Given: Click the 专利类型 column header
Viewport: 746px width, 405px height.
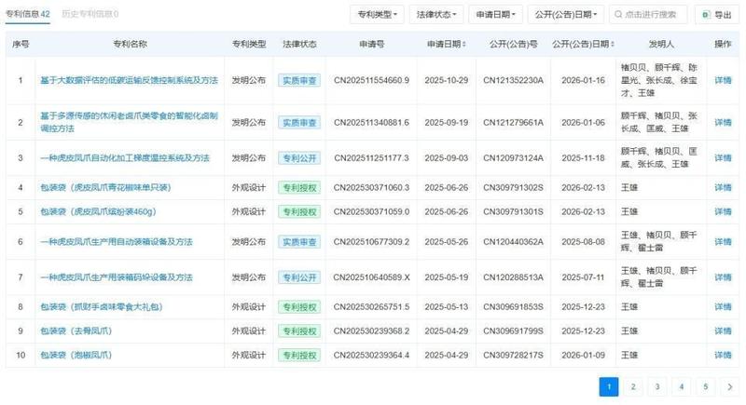Looking at the screenshot, I should 249,44.
